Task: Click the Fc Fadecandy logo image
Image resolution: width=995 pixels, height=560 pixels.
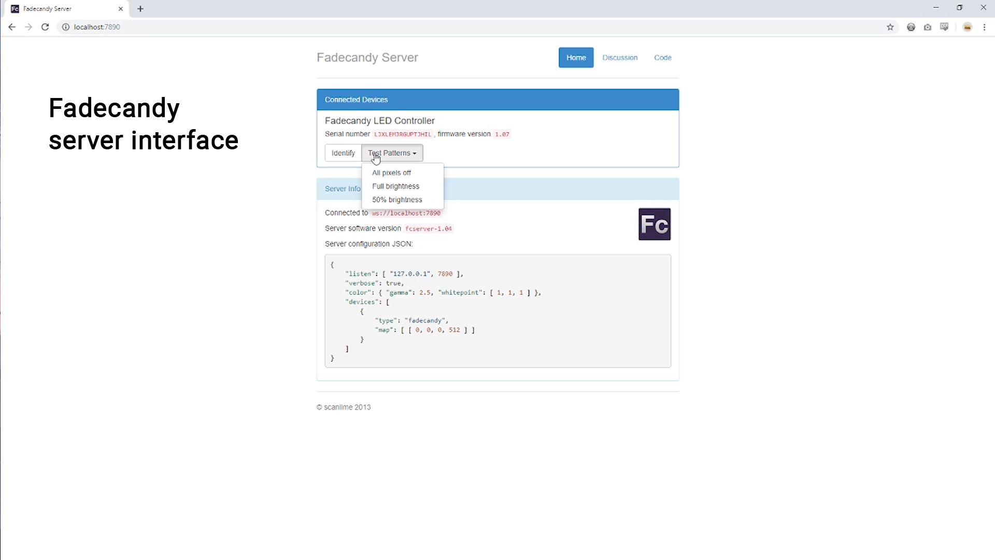Action: (655, 224)
